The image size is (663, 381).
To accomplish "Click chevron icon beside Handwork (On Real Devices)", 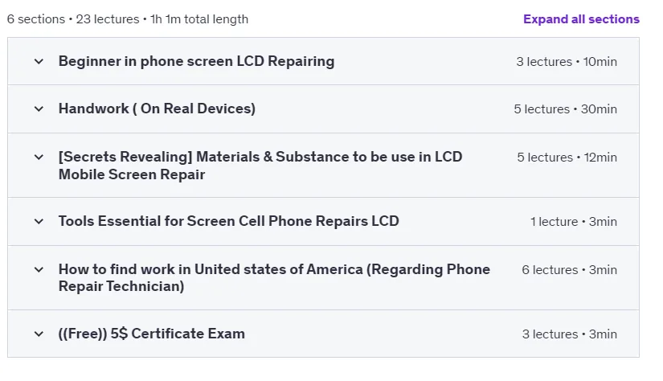I will (x=39, y=109).
